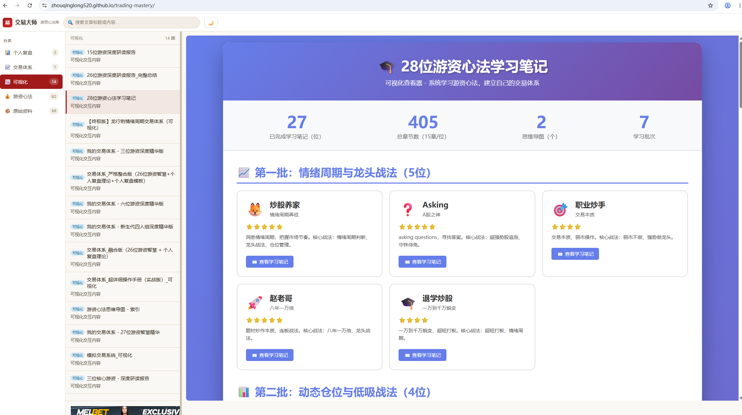Click the 14 篇 count in list header
This screenshot has width=742, height=415.
tap(170, 38)
